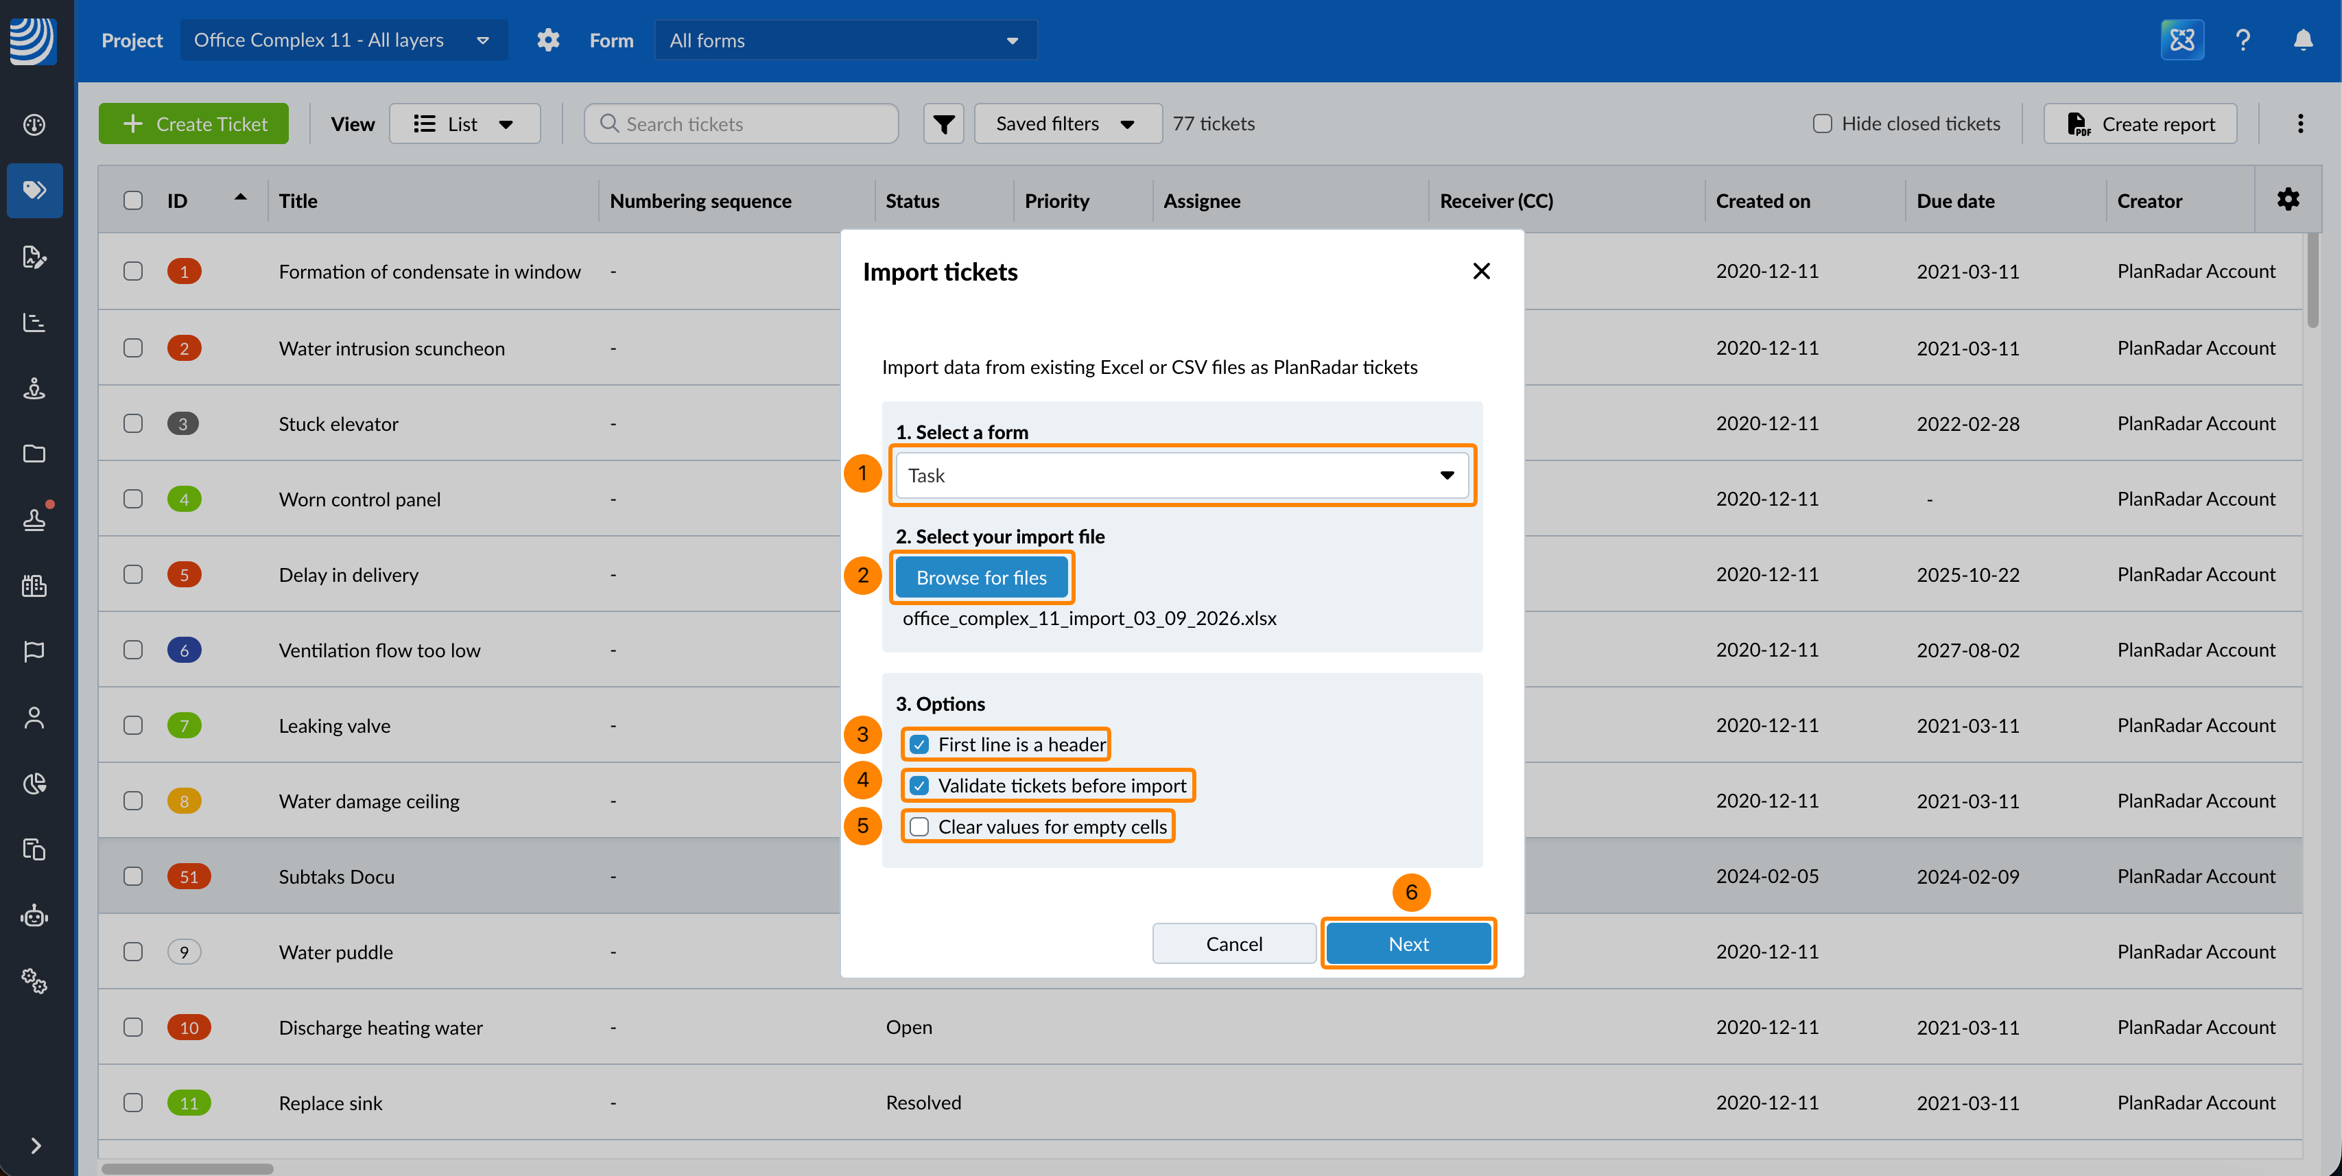
Task: Open the tickets tag icon in sidebar
Action: (x=34, y=190)
